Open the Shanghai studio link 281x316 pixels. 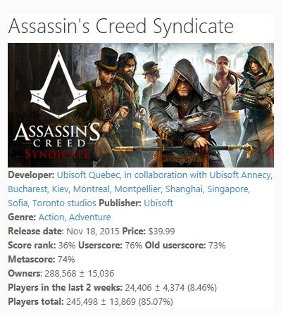point(184,189)
